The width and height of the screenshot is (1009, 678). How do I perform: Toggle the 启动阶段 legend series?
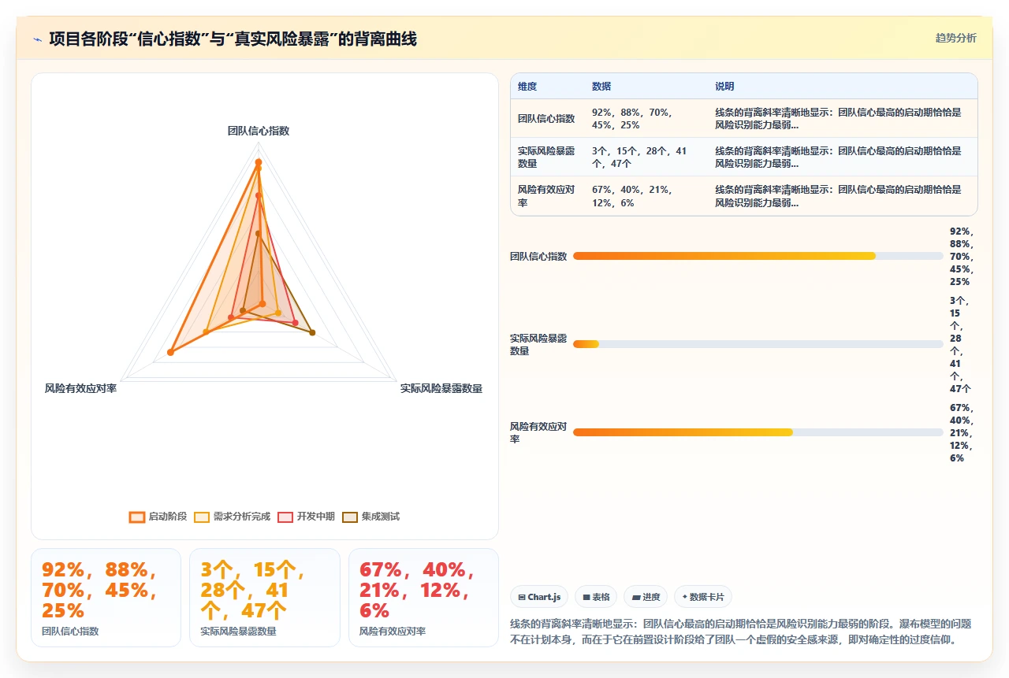158,517
